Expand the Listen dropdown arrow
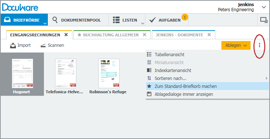The width and height of the screenshot is (270, 139). coord(143,23)
